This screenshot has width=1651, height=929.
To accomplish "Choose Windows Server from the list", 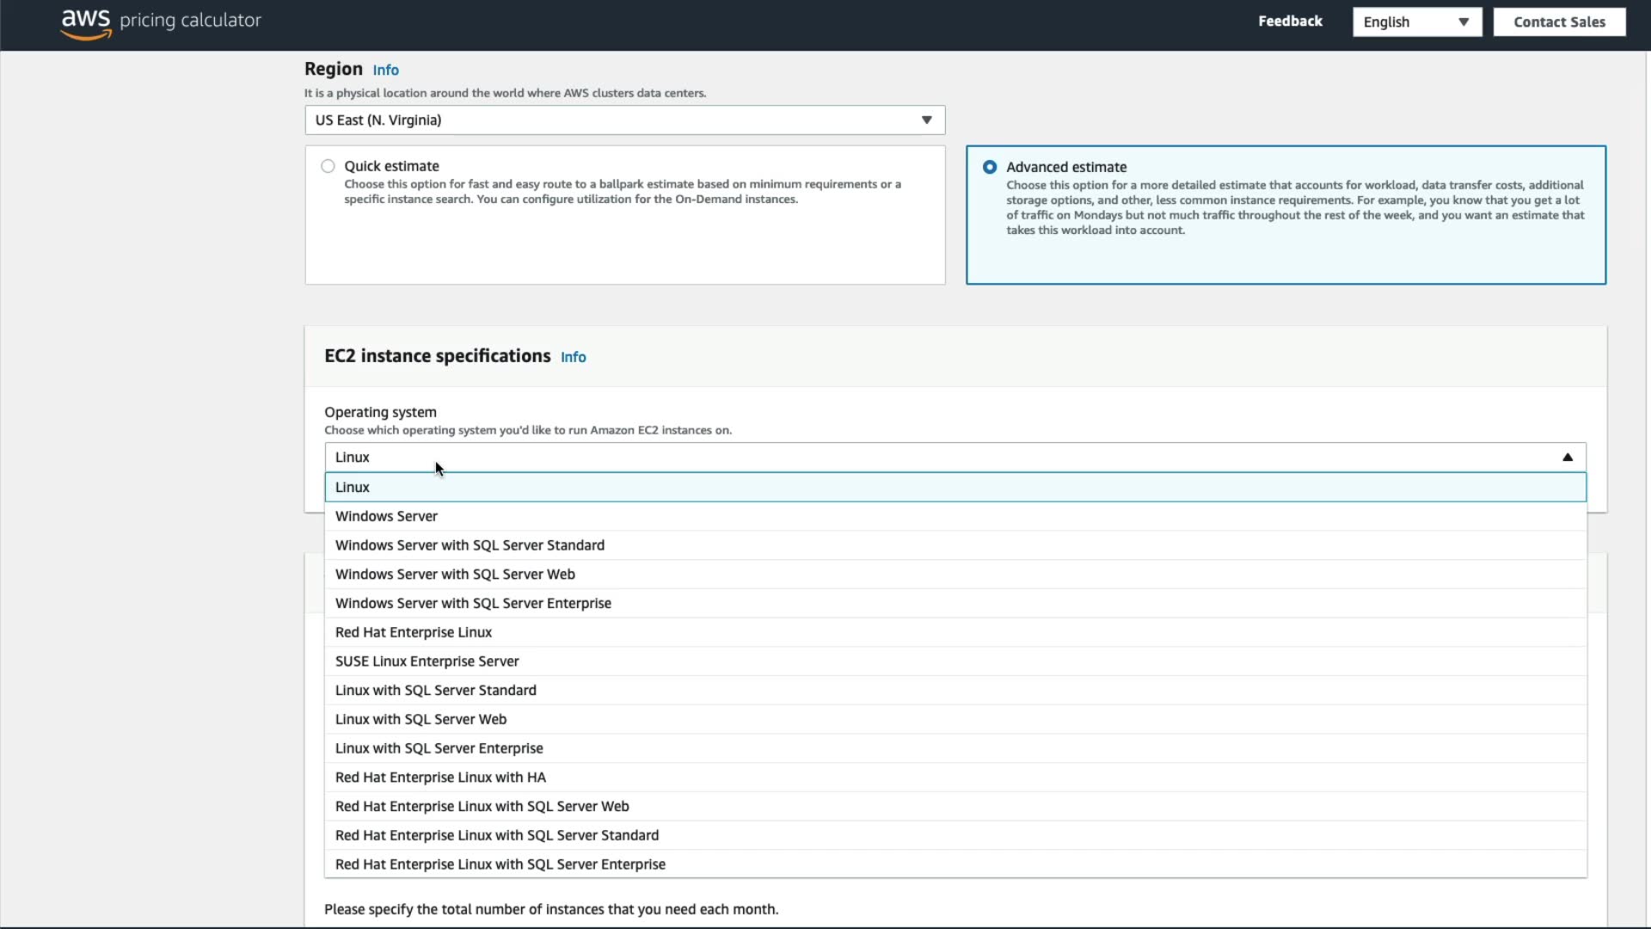I will click(386, 517).
